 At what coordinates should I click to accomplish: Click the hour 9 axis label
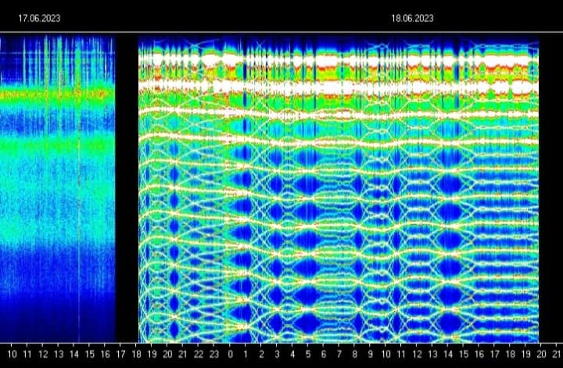(370, 355)
